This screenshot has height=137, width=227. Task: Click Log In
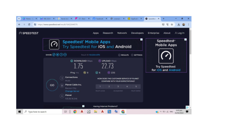tap(179, 33)
